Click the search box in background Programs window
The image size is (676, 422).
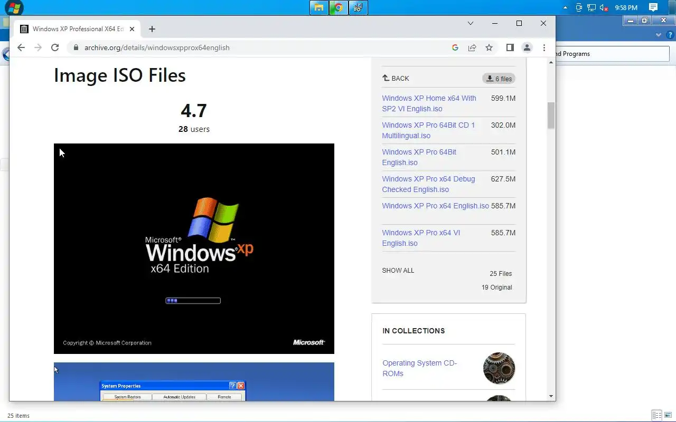click(x=612, y=54)
